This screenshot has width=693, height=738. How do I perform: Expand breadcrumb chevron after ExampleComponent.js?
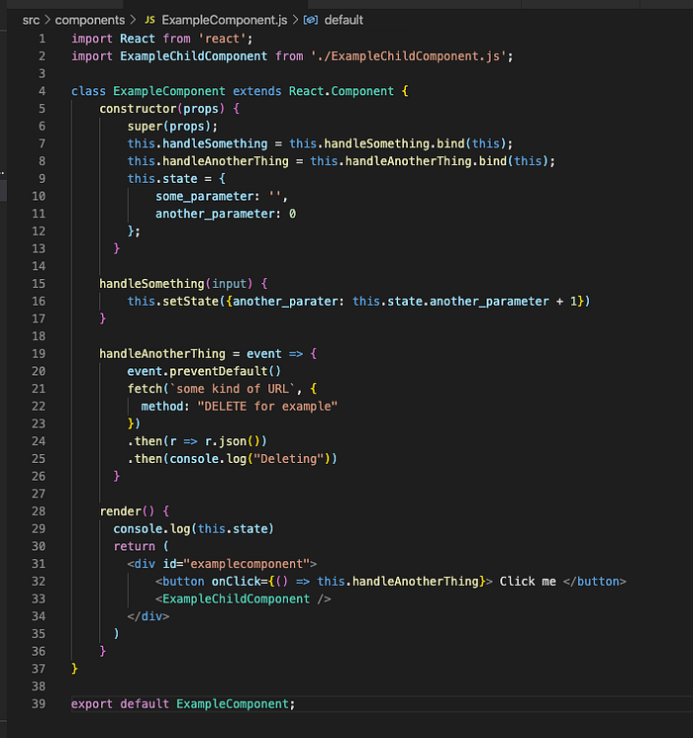[295, 20]
